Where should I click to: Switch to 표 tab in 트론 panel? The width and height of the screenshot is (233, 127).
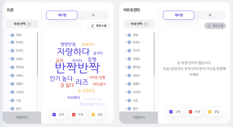tap(93, 15)
